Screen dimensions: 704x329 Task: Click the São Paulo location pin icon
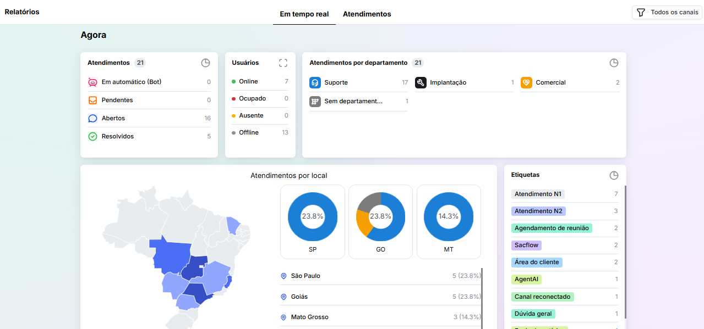283,276
